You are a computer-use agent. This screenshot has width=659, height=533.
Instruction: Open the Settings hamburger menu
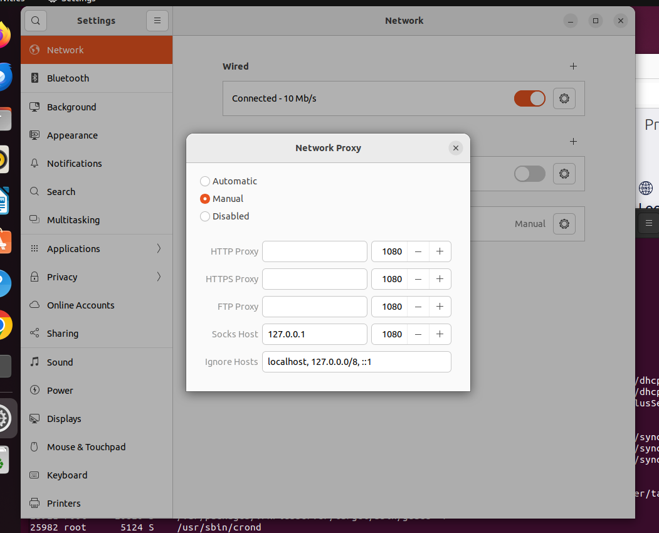tap(157, 21)
